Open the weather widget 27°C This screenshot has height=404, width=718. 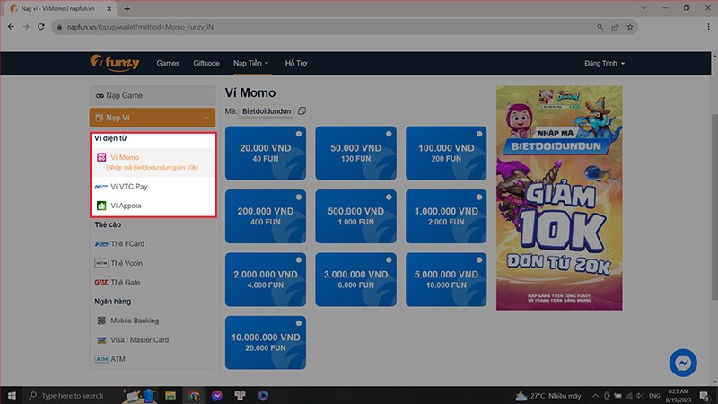(548, 396)
